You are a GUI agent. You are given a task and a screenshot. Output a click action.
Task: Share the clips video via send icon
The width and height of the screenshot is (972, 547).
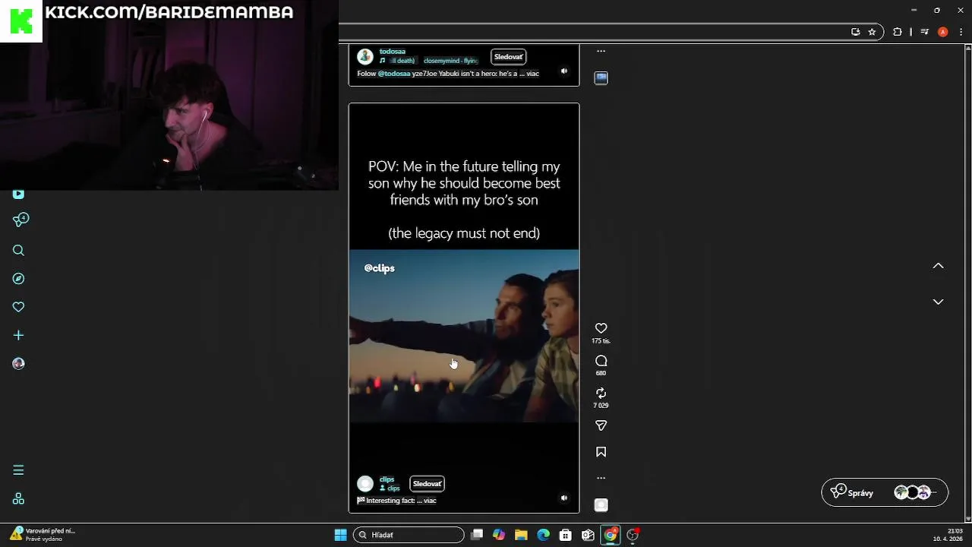601,425
